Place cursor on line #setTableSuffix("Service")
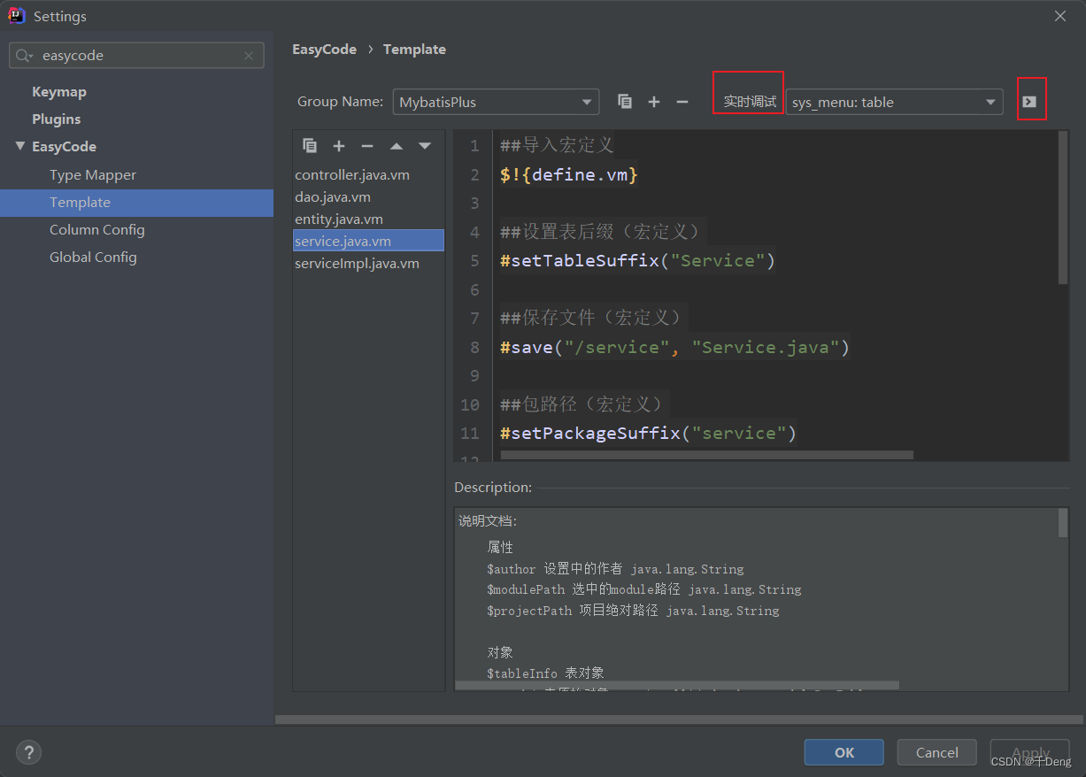The image size is (1086, 777). (637, 261)
